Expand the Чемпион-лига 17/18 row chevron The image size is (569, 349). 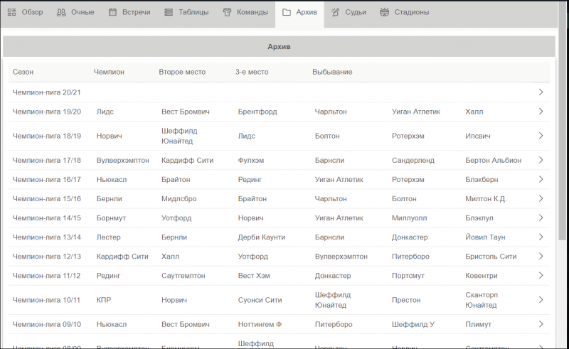(541, 160)
